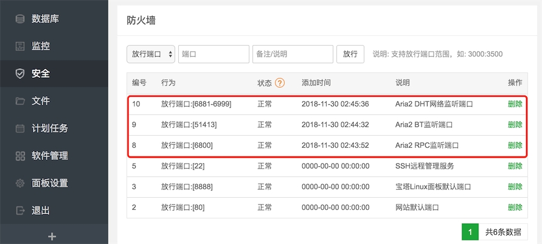Image resolution: width=542 pixels, height=244 pixels.
Task: Focus the 端口 input field
Action: [x=214, y=54]
